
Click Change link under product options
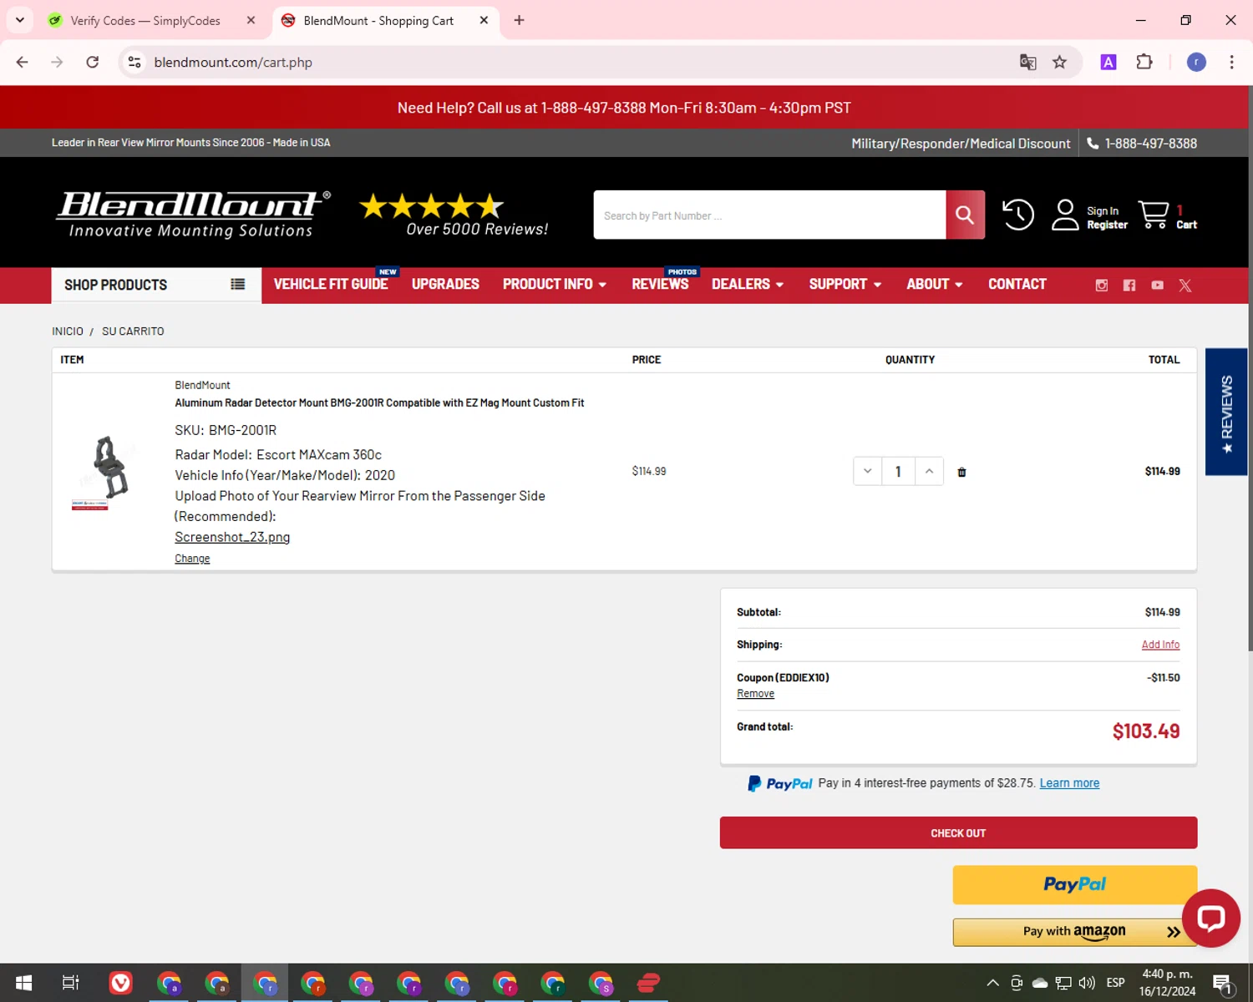pos(192,559)
